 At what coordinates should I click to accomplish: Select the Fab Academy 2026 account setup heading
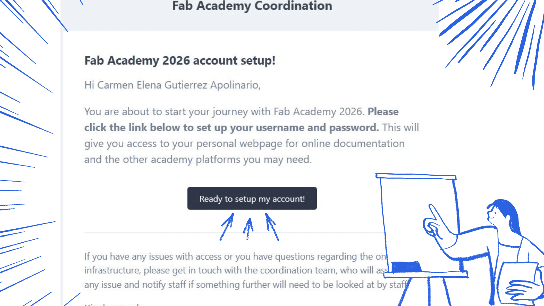pos(180,61)
